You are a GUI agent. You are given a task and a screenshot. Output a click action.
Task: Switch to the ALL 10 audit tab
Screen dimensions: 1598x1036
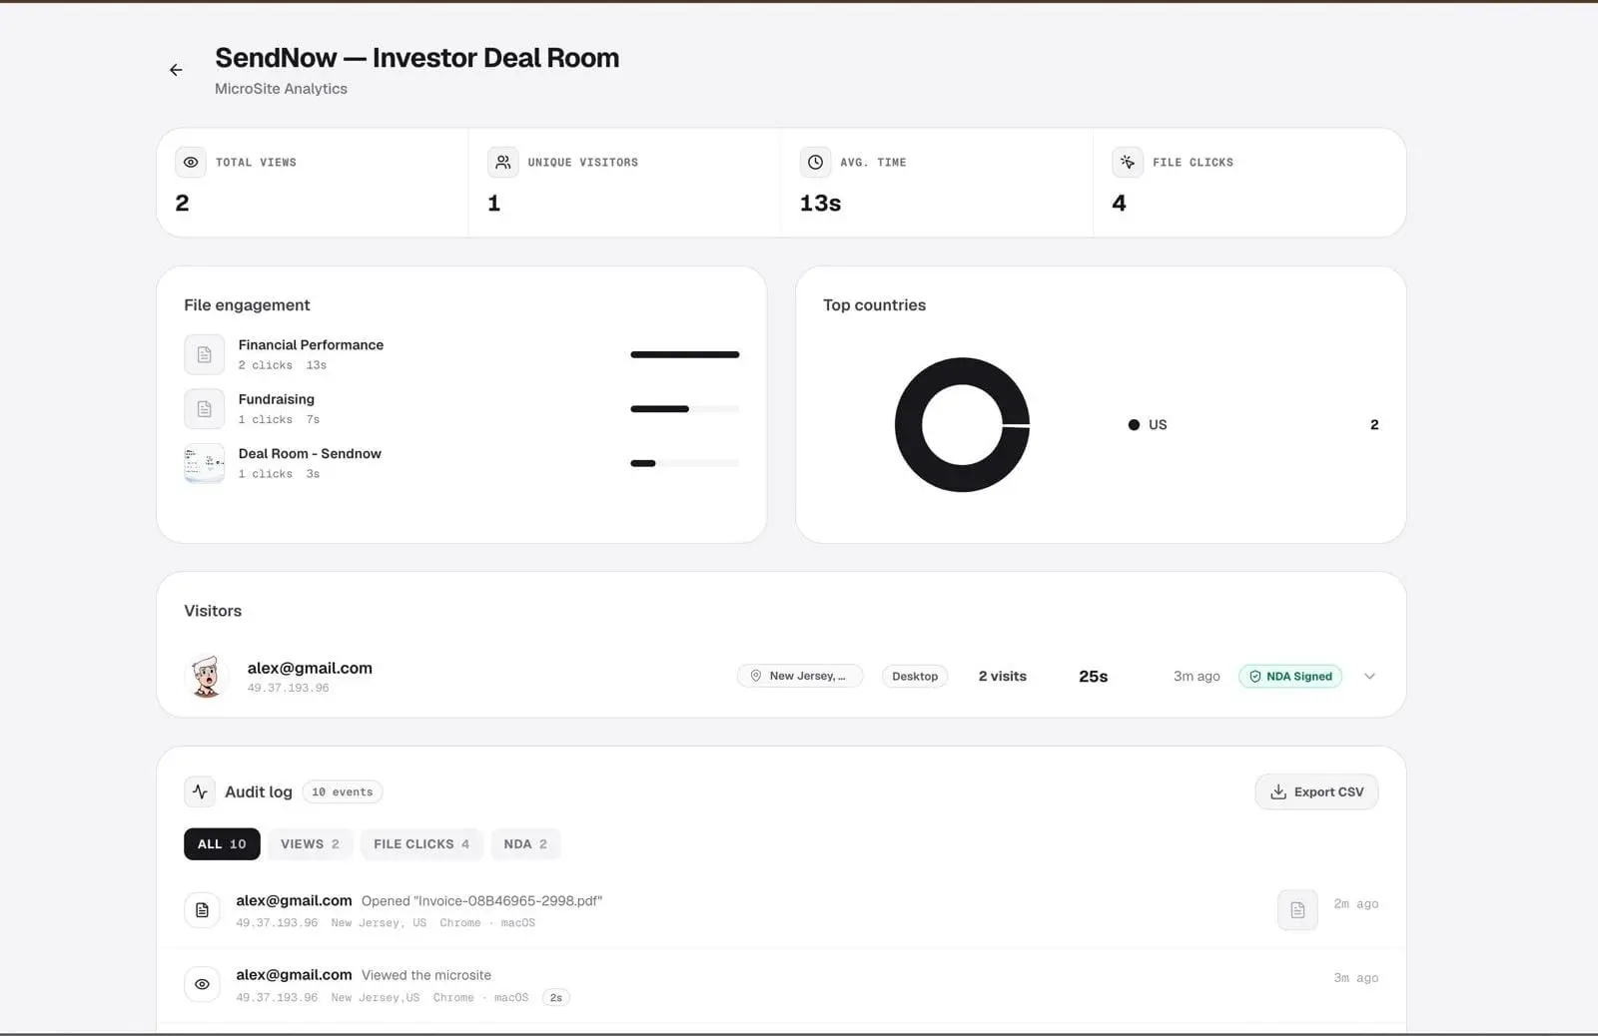point(222,843)
